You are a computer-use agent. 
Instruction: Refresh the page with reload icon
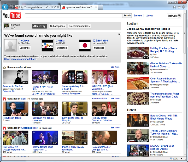55,7
